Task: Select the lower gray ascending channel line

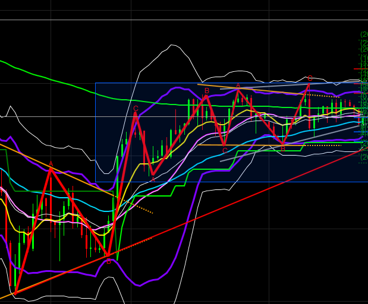Action: (289, 144)
